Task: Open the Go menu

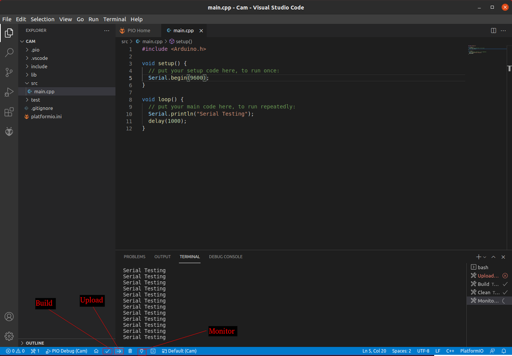Action: pyautogui.click(x=80, y=19)
